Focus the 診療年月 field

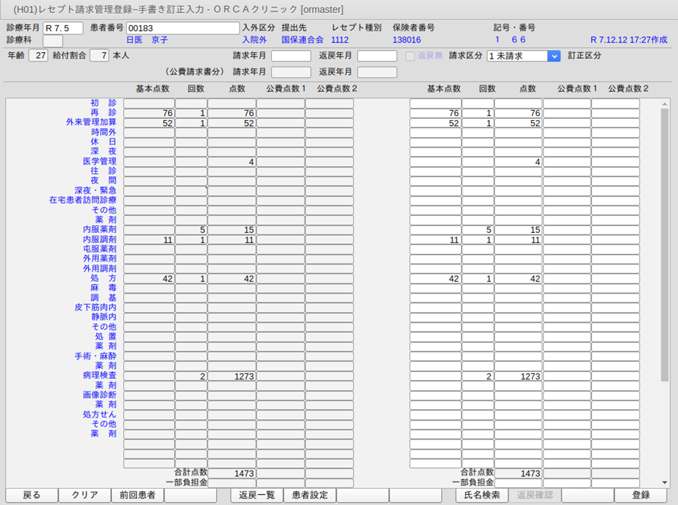tap(63, 28)
